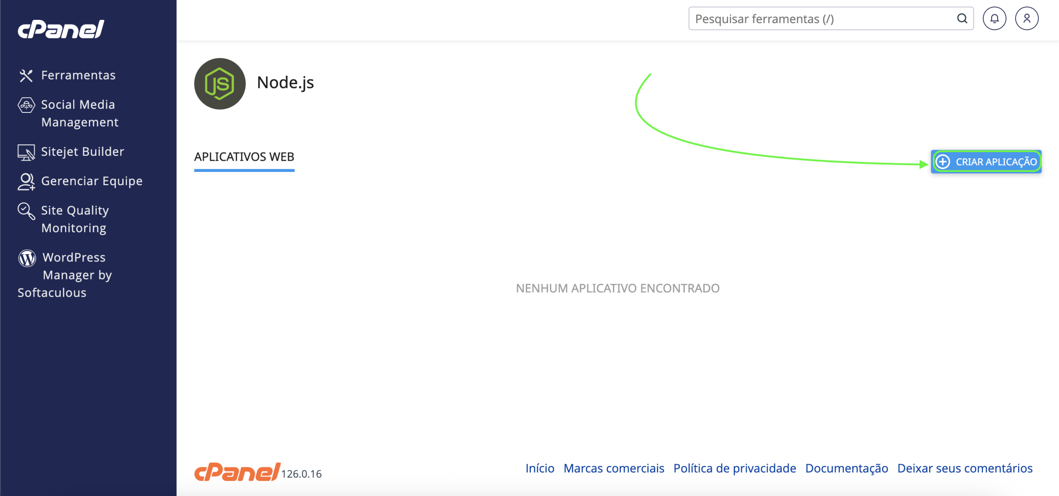Click the Social Media Management icon

coord(26,105)
